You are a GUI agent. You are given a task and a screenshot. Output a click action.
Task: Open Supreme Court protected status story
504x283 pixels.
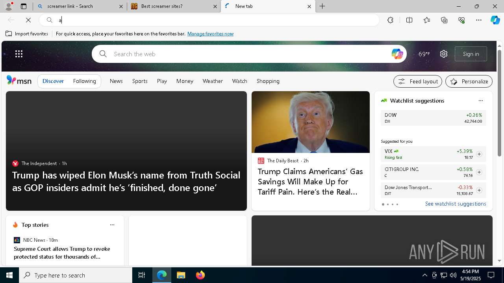click(62, 253)
